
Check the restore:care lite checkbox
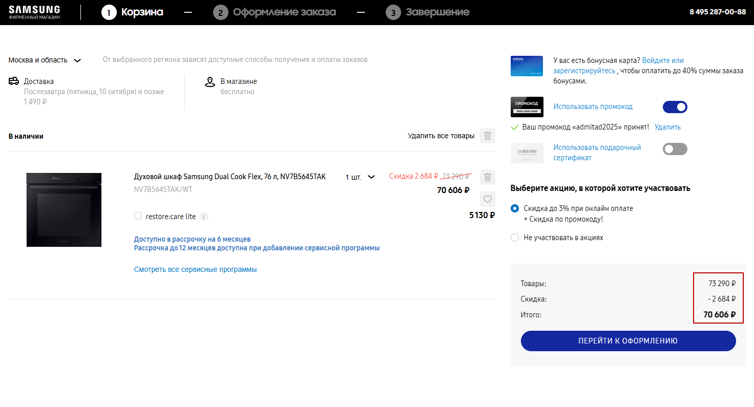tap(138, 216)
